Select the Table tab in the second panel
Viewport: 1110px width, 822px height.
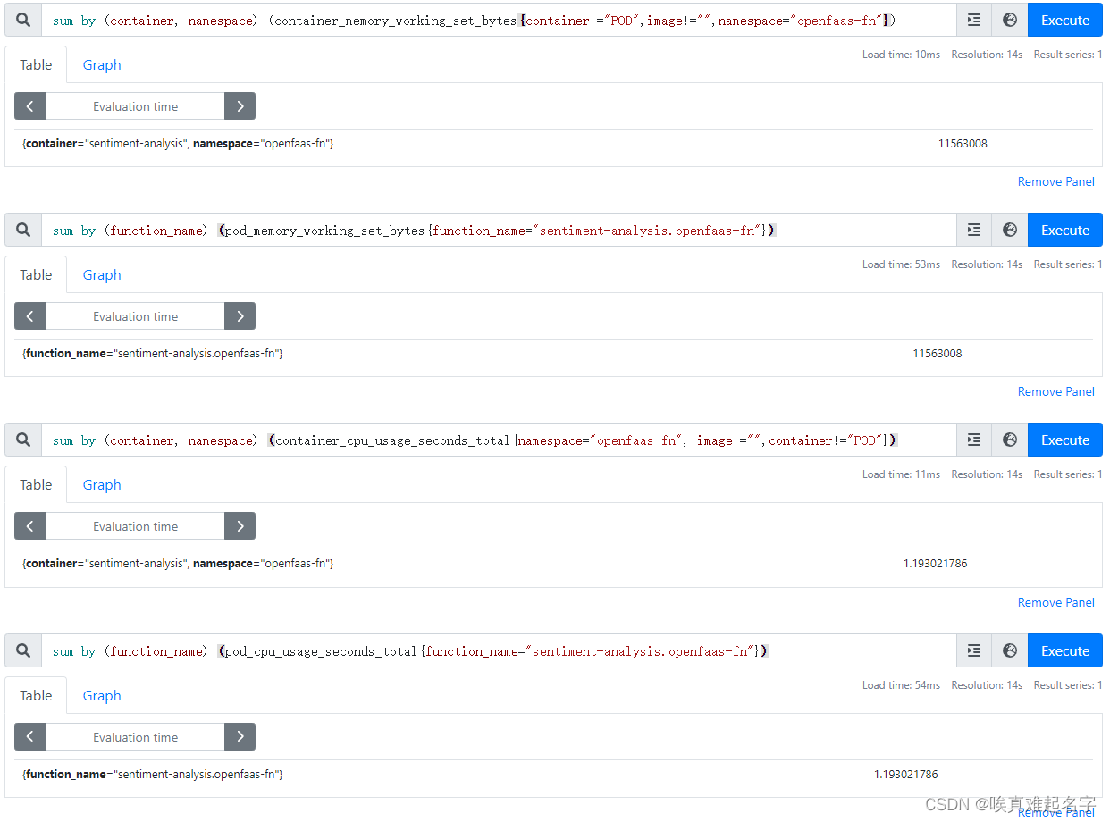(36, 274)
